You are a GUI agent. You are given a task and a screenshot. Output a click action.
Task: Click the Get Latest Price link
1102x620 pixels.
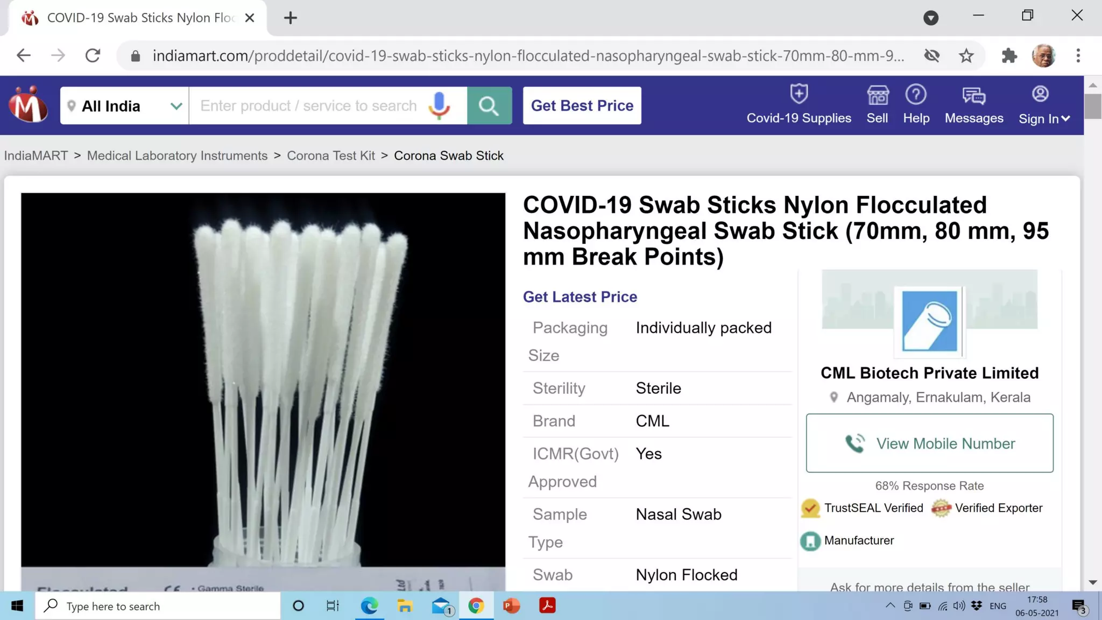[580, 297]
